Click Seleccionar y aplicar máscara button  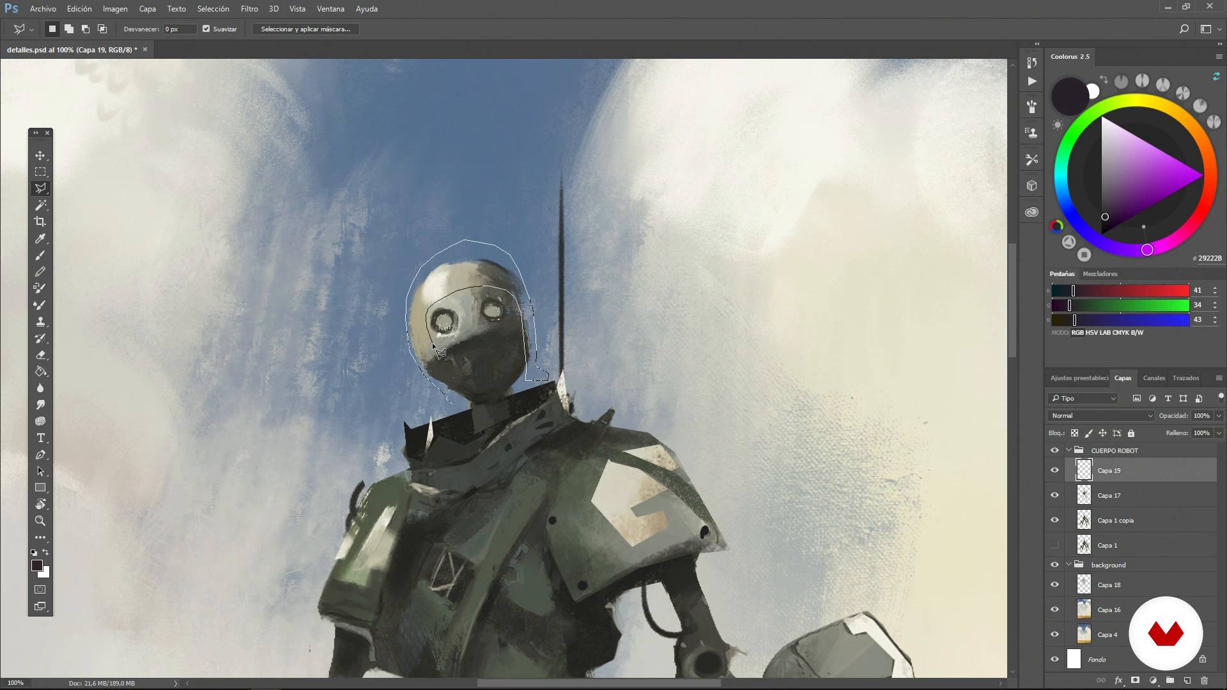305,29
